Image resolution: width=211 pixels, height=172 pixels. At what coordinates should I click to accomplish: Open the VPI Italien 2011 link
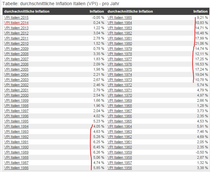(16, 38)
